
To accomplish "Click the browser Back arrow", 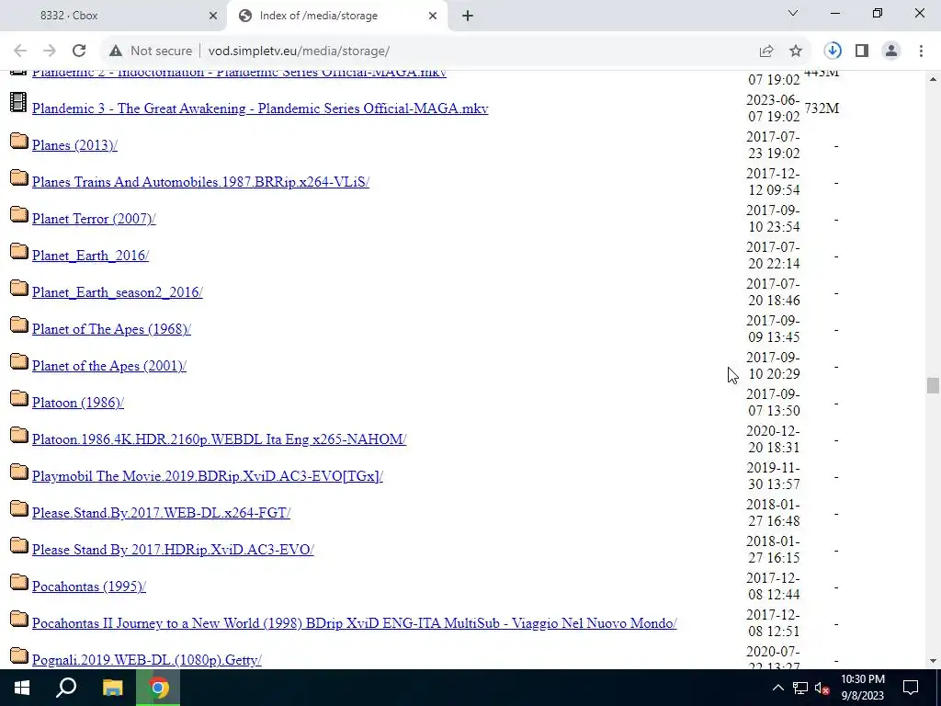I will [x=20, y=51].
